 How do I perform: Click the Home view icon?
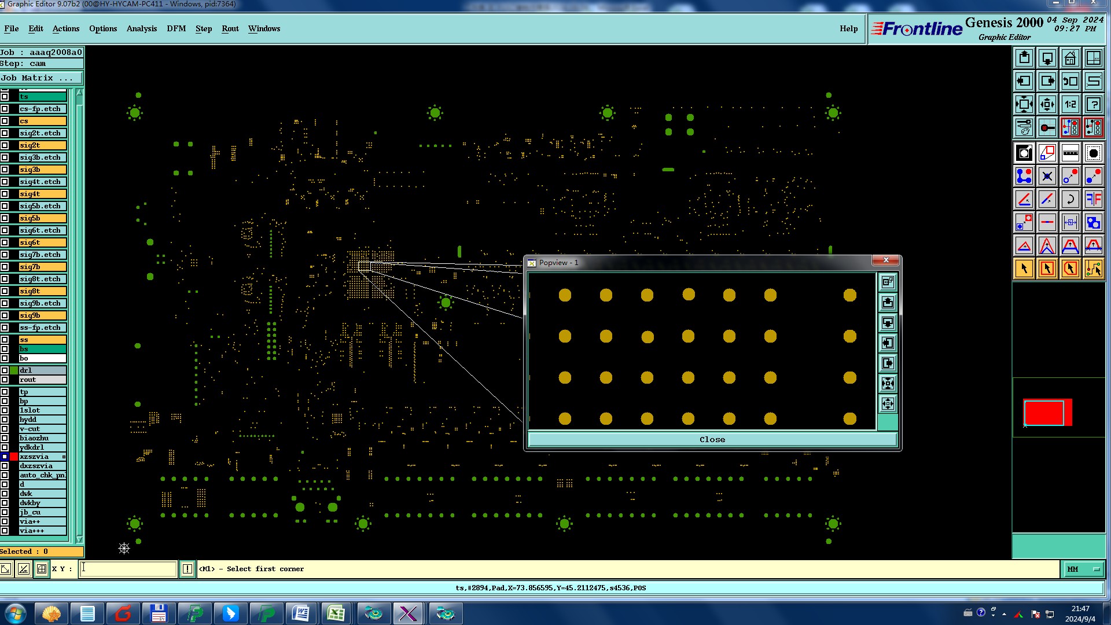[x=1070, y=58]
